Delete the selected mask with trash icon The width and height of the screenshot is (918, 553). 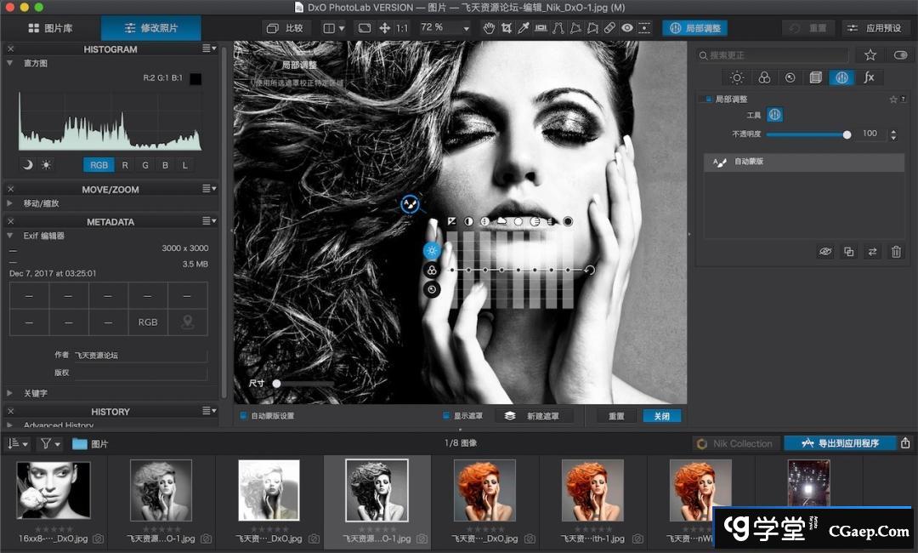(x=895, y=252)
